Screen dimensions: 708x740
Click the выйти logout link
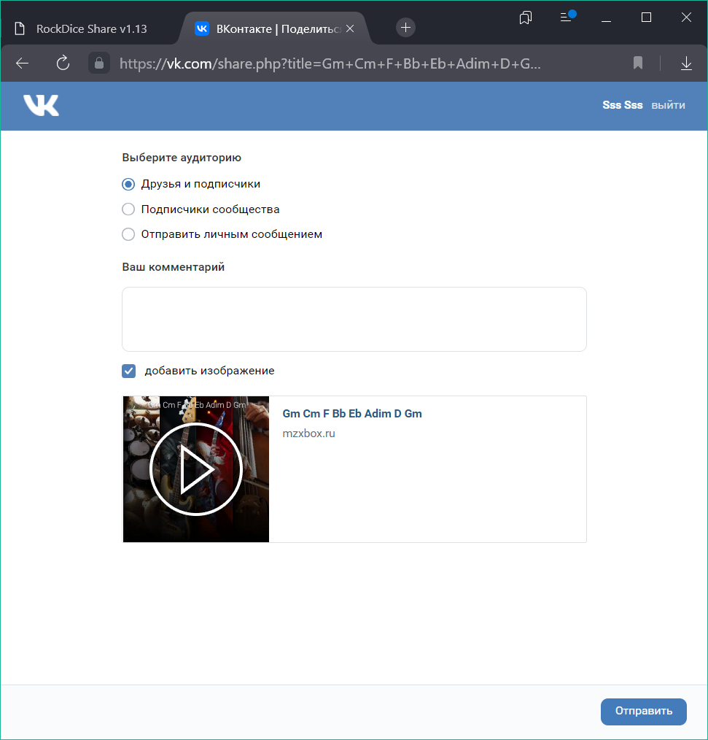[668, 105]
